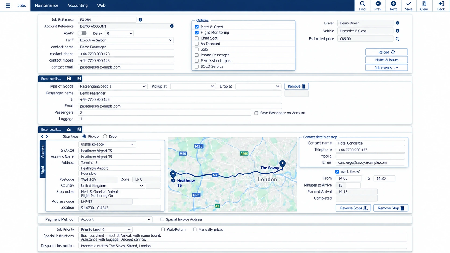
Task: Expand the Job events menu
Action: coord(386,67)
